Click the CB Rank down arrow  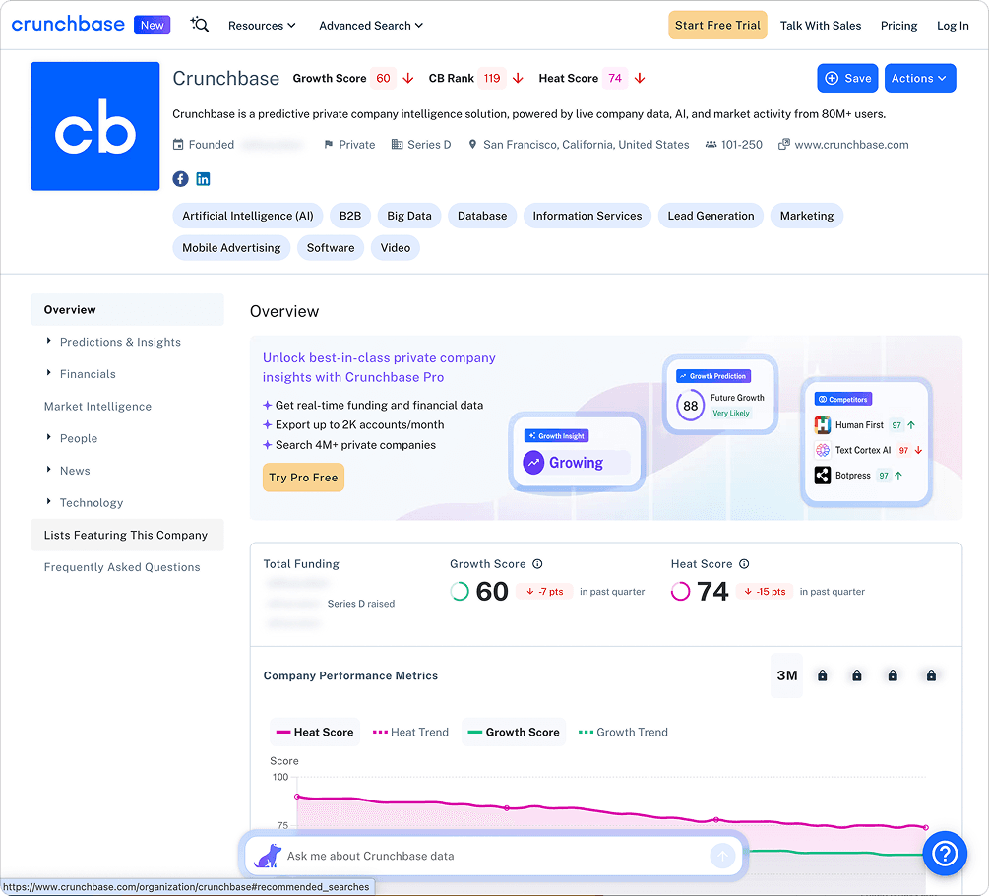click(x=518, y=78)
